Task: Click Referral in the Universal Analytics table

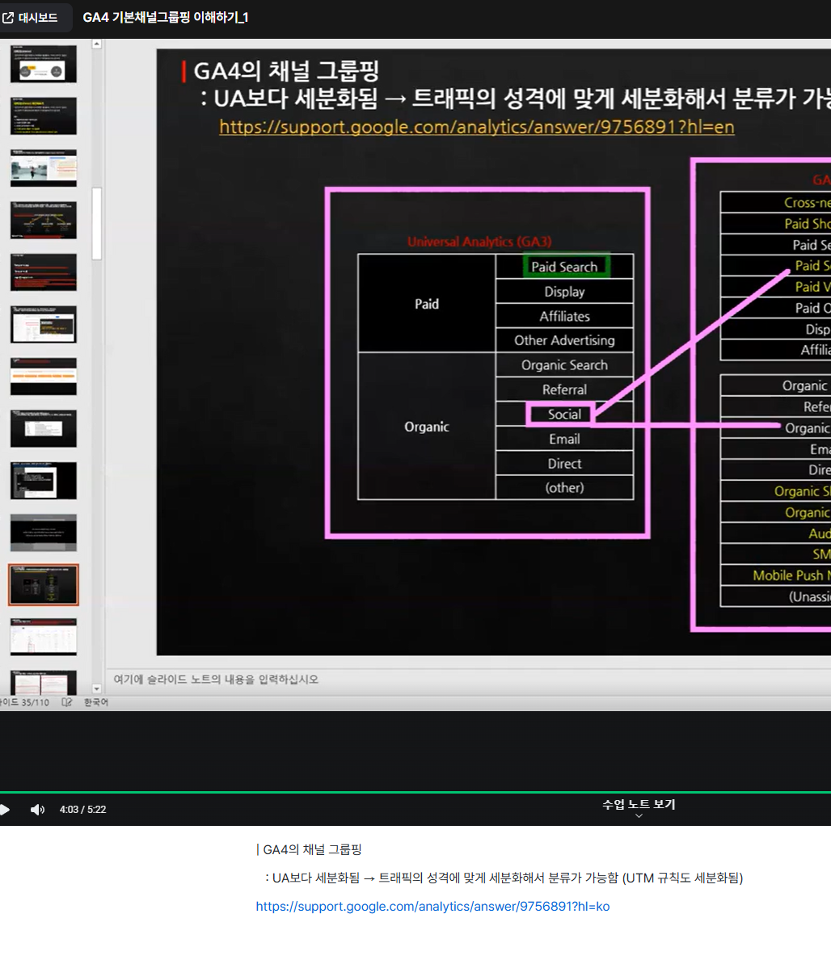Action: [x=564, y=390]
